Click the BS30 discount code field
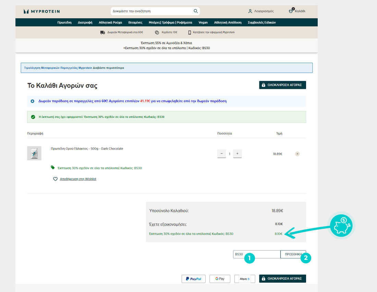 (x=257, y=254)
